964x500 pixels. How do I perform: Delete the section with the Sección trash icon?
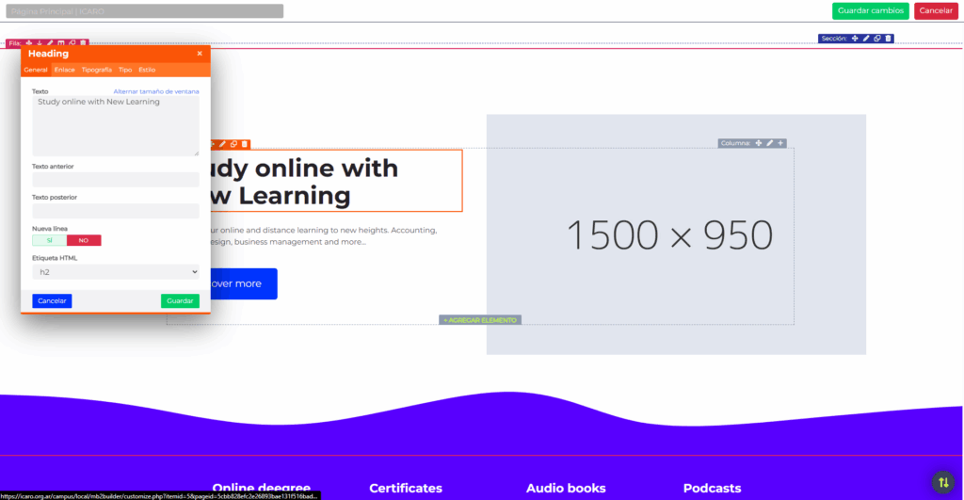[x=889, y=39]
